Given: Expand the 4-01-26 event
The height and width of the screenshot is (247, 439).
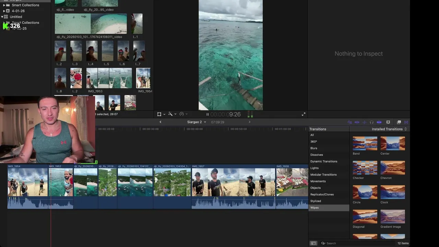Looking at the screenshot, I should coord(4,11).
